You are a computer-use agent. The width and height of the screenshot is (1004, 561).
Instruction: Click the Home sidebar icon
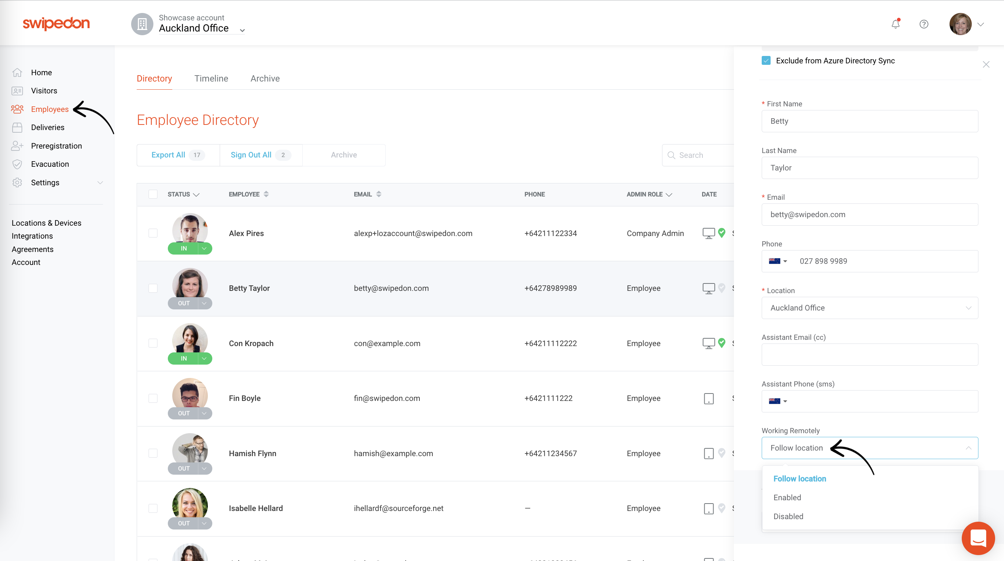(x=17, y=73)
